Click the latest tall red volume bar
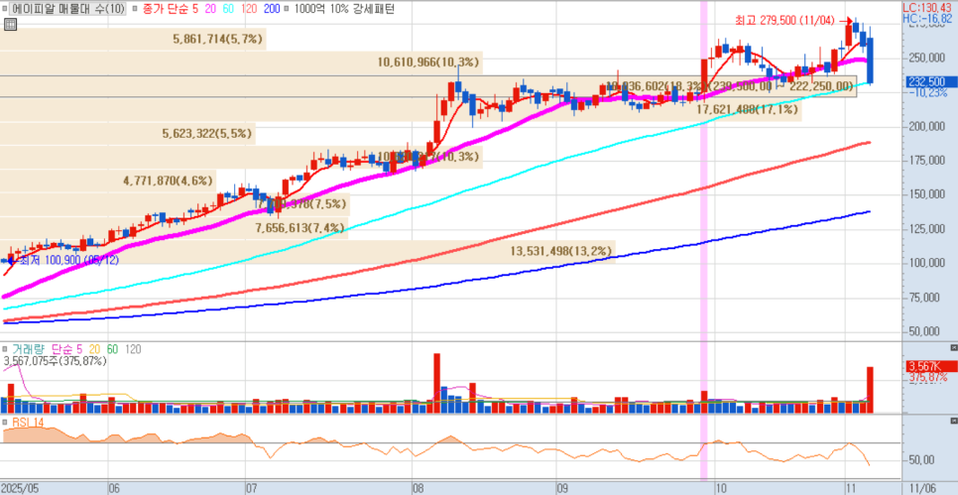 tap(870, 390)
